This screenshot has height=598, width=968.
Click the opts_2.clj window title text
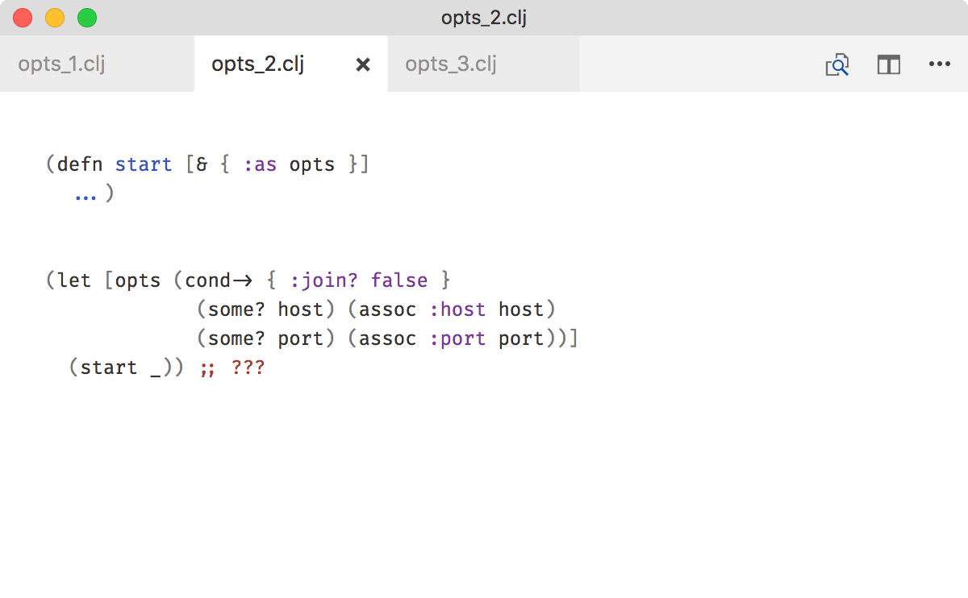484,18
